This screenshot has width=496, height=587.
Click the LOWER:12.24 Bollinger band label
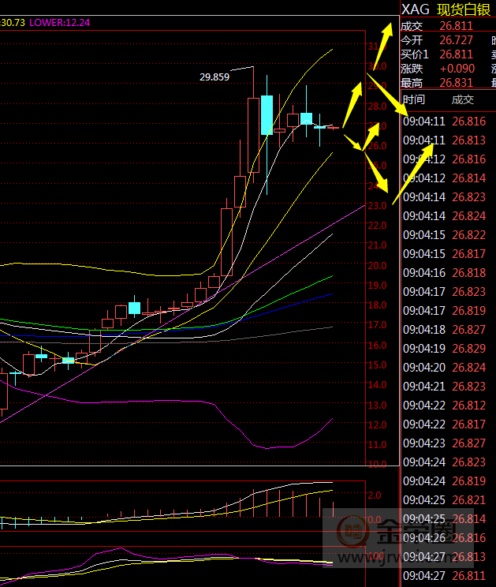click(59, 22)
